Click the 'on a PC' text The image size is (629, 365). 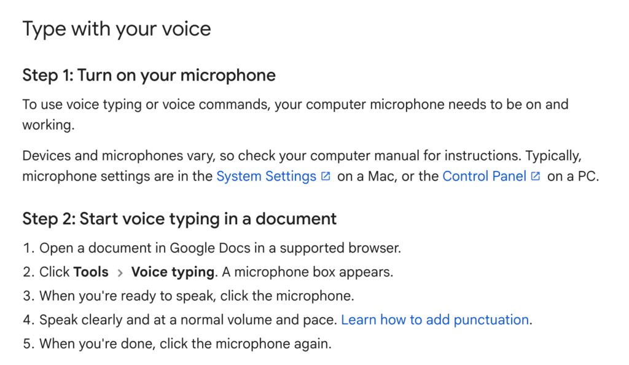[x=572, y=176]
